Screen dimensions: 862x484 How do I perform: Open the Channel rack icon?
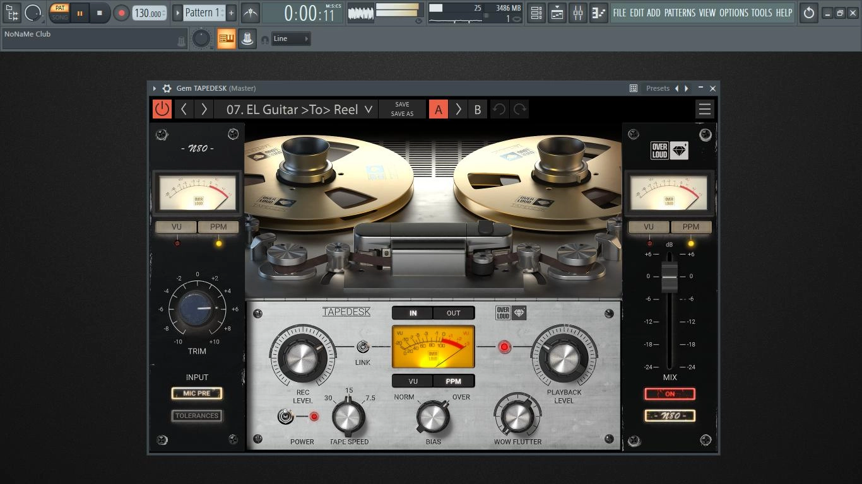point(536,13)
